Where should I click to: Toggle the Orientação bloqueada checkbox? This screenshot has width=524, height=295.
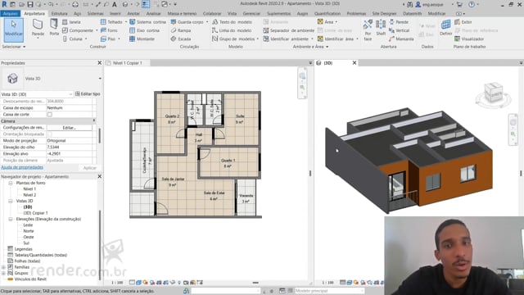[49, 134]
